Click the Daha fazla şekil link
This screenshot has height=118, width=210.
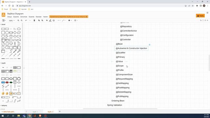pyautogui.click(x=8, y=112)
